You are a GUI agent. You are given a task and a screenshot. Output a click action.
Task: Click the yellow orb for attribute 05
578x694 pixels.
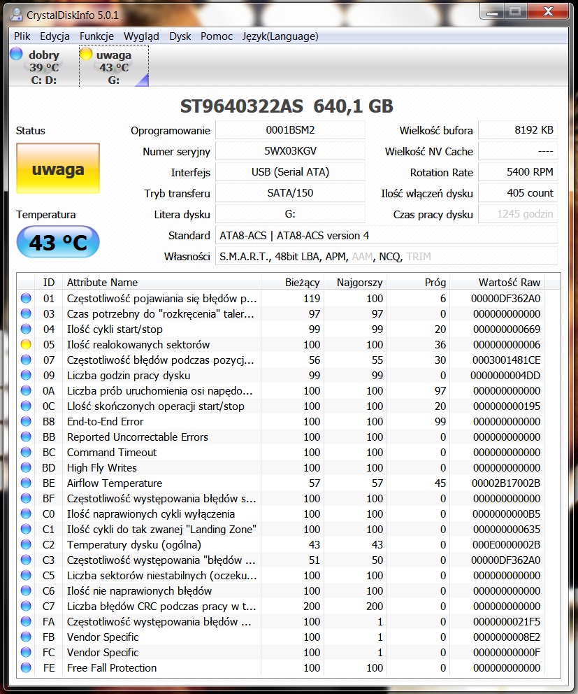[26, 344]
